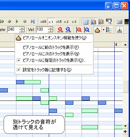This screenshot has width=130, height=137.
Task: Click the vertical scrollbar thumb
Action: [x=125, y=86]
